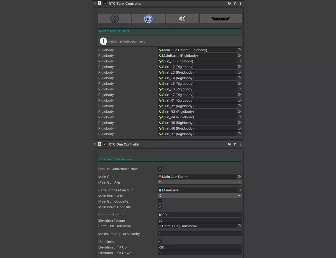This screenshot has height=258, width=336.
Task: Click the Tank Gun Configurations header
Action: [170, 159]
